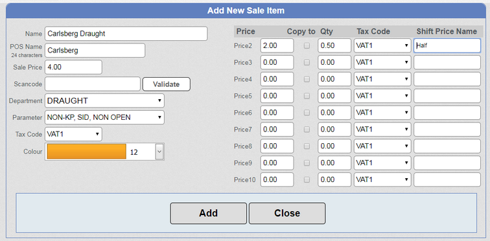Viewport: 490px width, 241px height.
Task: Focus the Price9 Qty field
Action: [334, 163]
